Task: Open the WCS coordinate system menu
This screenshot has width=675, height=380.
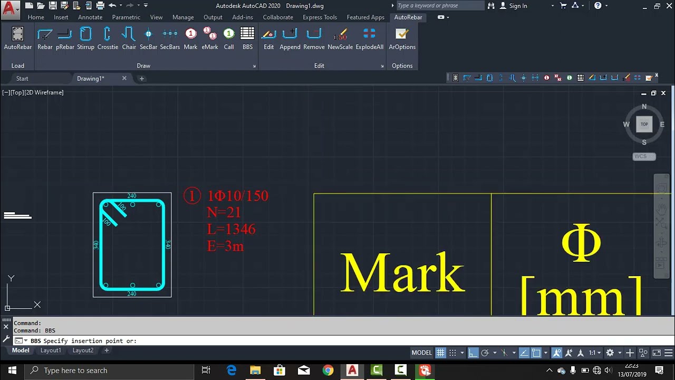Action: pyautogui.click(x=644, y=156)
